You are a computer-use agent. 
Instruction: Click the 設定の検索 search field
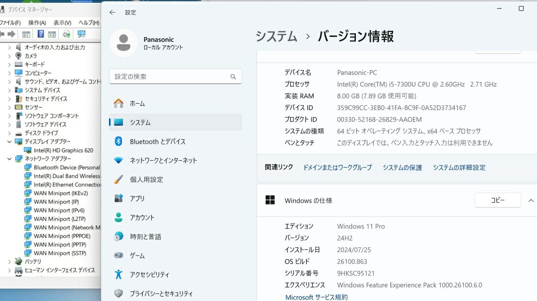(x=169, y=76)
